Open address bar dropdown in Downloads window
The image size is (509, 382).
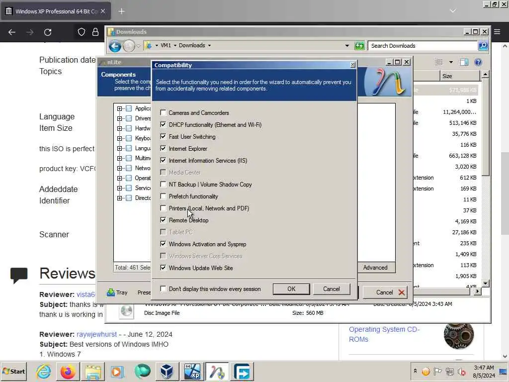pyautogui.click(x=347, y=46)
